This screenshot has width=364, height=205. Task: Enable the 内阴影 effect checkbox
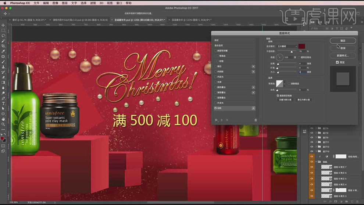pyautogui.click(x=215, y=72)
